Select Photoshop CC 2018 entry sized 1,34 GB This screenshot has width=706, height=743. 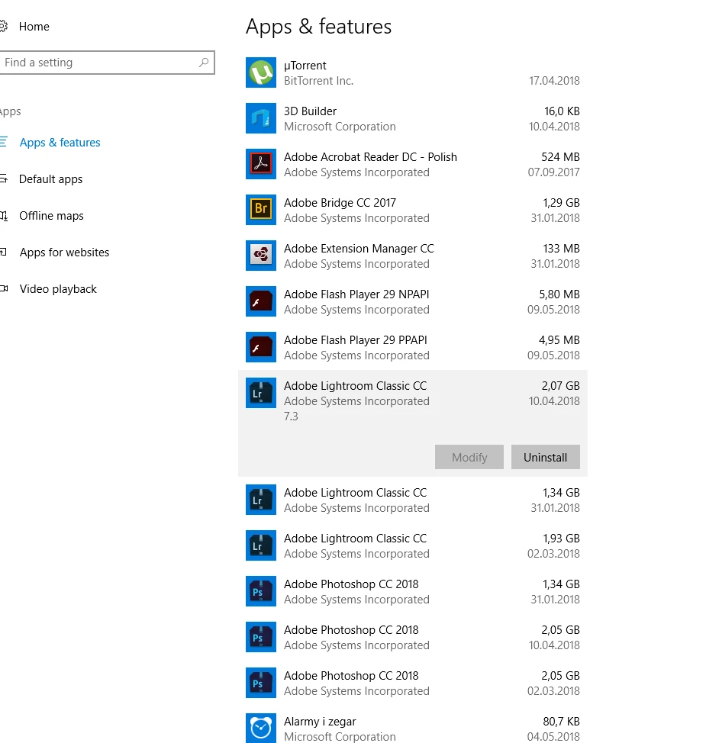(351, 584)
